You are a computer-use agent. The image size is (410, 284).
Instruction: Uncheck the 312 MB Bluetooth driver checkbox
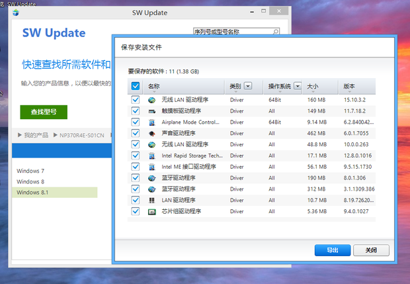point(136,189)
